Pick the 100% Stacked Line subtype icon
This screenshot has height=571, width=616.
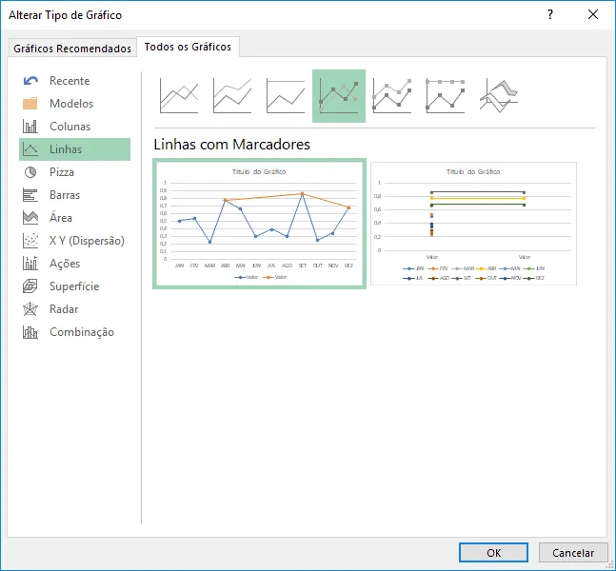(286, 96)
